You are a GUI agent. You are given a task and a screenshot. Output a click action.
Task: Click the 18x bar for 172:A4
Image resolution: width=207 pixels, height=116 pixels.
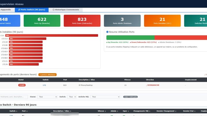click(x=26, y=42)
